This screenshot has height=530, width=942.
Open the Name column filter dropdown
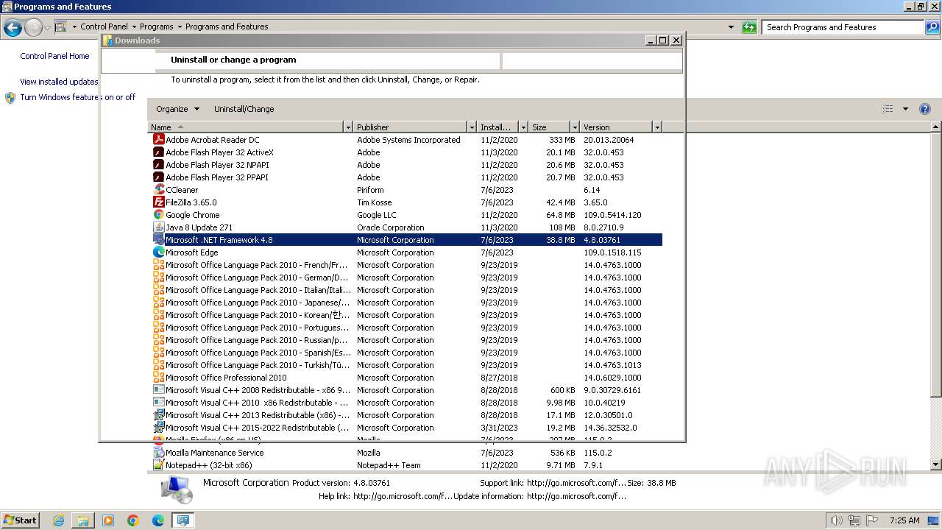click(x=348, y=127)
